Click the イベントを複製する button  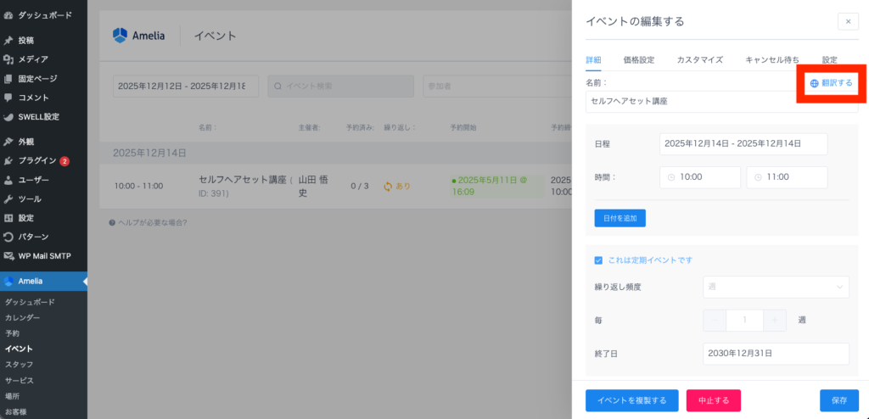pos(631,400)
